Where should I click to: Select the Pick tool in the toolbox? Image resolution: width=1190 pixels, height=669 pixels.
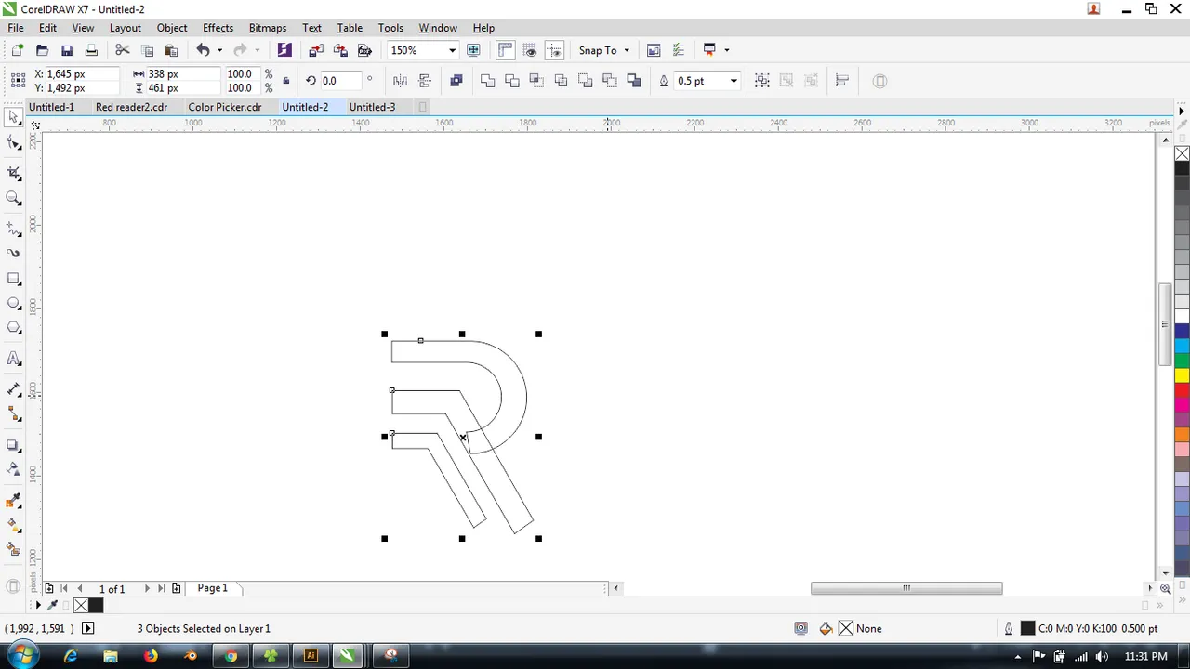point(14,117)
